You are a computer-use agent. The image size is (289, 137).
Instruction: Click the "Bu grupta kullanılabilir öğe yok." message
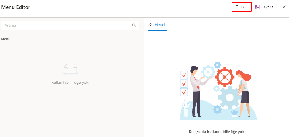(217, 132)
